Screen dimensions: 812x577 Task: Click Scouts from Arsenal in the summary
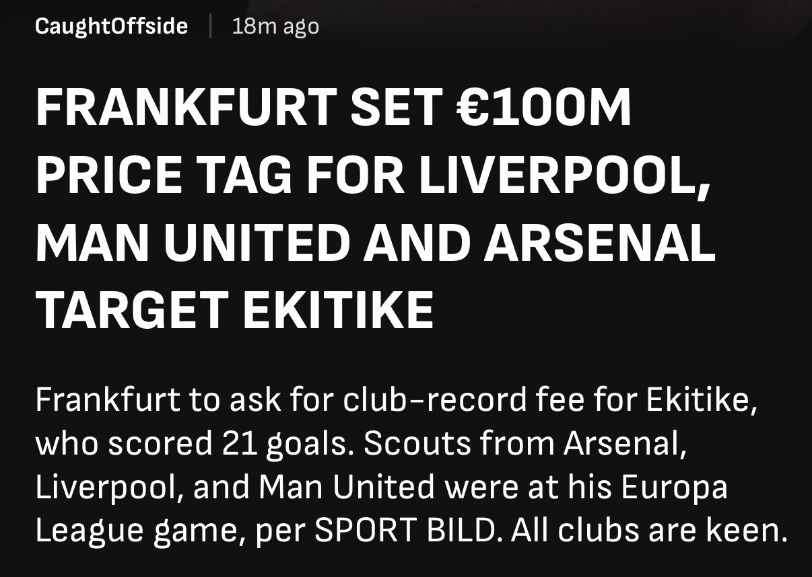(527, 445)
